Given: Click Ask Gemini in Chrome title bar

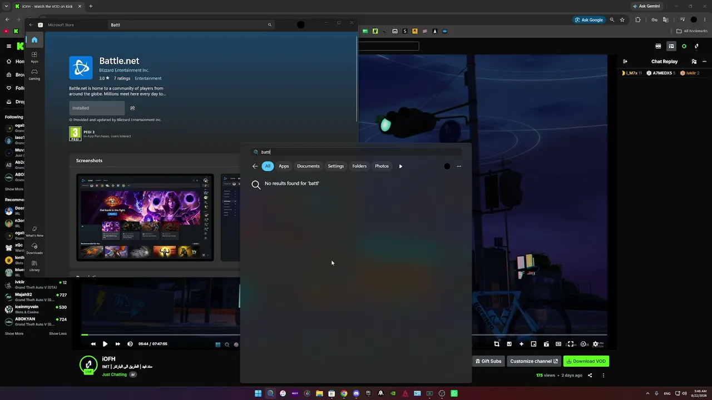Looking at the screenshot, I should (646, 6).
